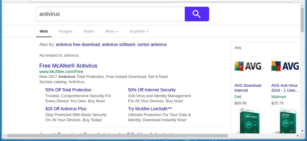Open the Video tab
The width and height of the screenshot is (307, 141).
(x=89, y=31)
